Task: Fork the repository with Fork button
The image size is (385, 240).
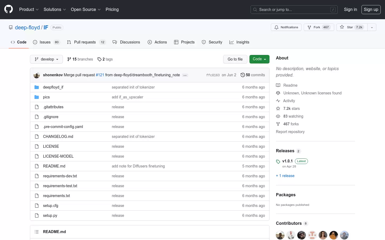Action: tap(319, 27)
